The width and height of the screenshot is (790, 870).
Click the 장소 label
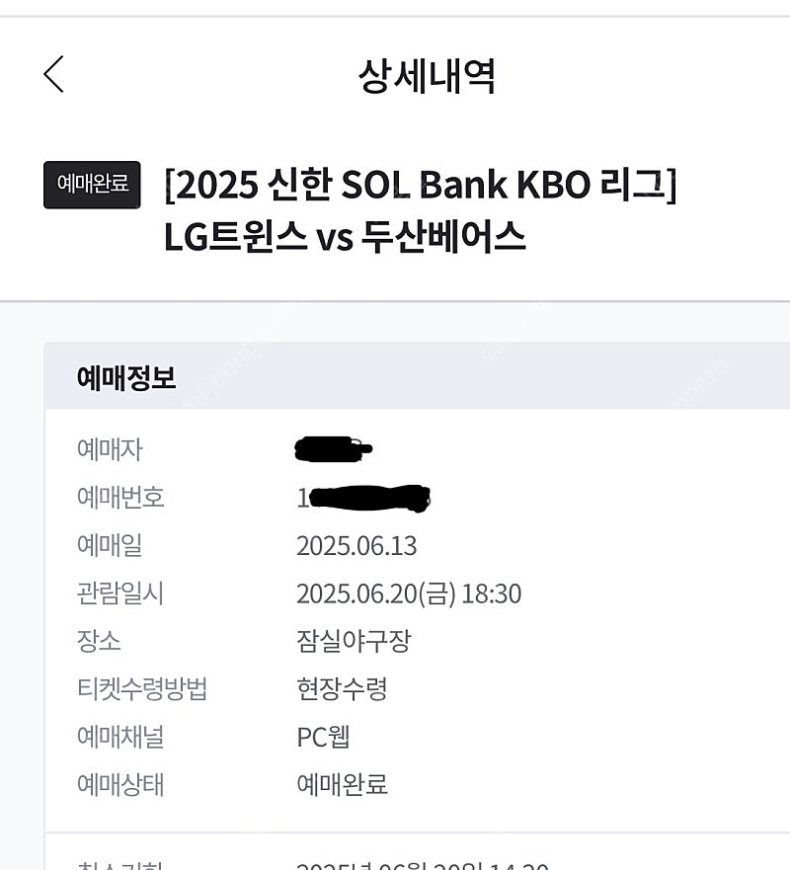tap(99, 642)
